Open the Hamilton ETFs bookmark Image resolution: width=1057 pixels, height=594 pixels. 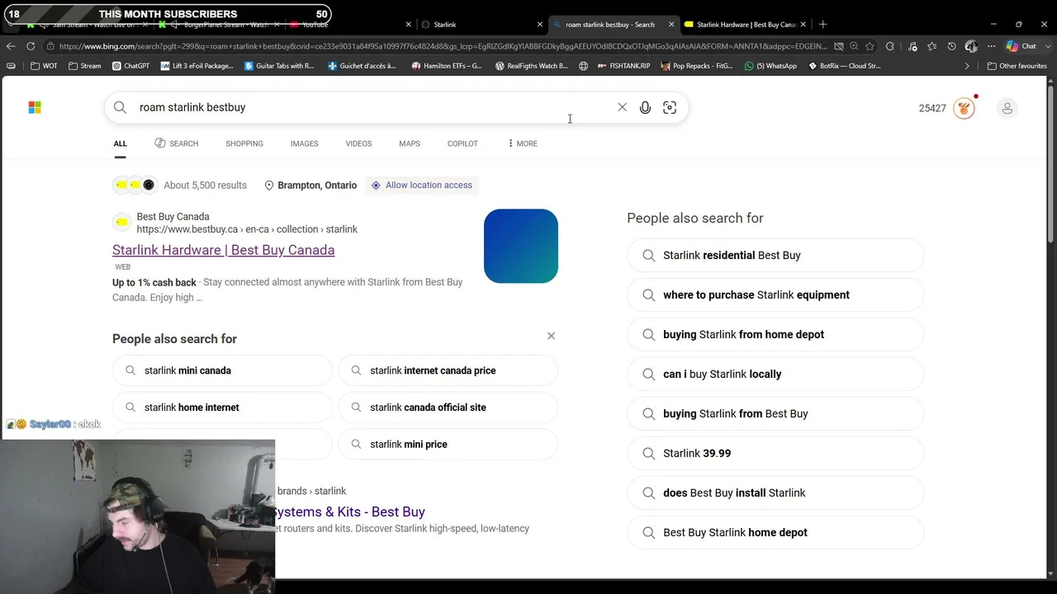[446, 66]
